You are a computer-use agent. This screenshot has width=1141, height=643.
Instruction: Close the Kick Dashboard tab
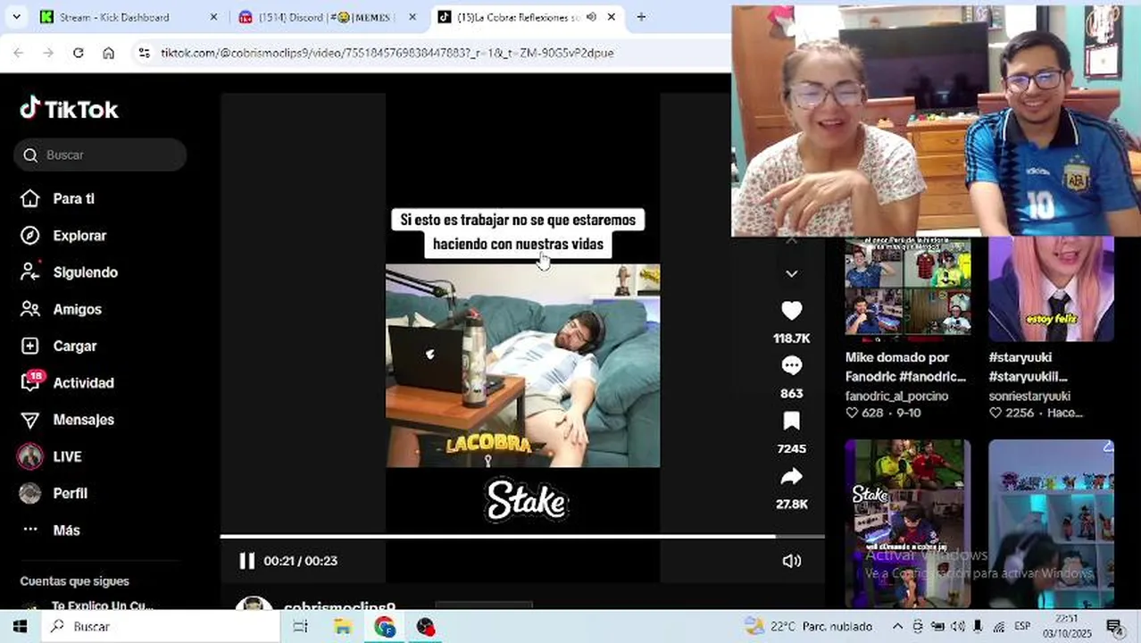[x=213, y=17]
